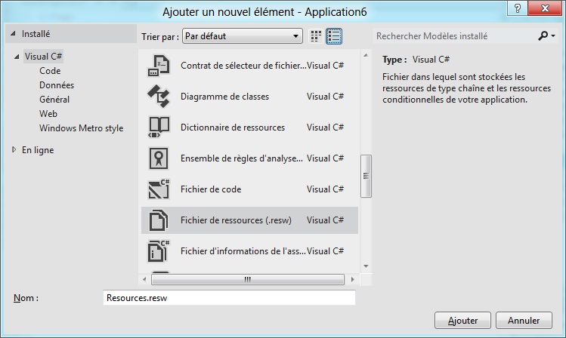This screenshot has height=338, width=566.
Task: Focus the Nom text field
Action: tap(229, 298)
